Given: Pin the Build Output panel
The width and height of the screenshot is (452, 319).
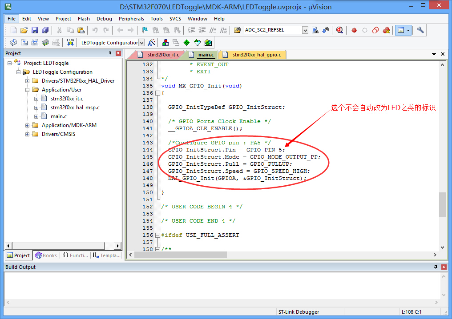Looking at the screenshot, I should pos(436,267).
